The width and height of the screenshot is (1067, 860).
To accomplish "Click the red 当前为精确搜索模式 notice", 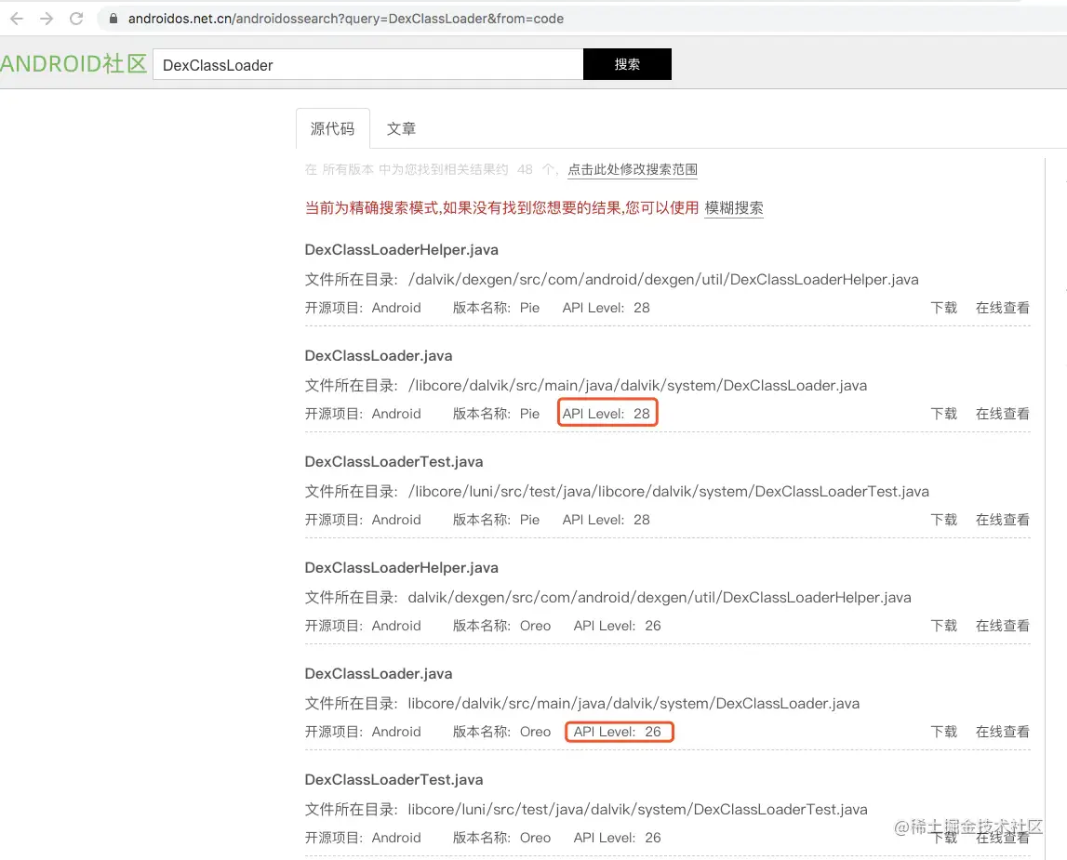I will click(501, 208).
